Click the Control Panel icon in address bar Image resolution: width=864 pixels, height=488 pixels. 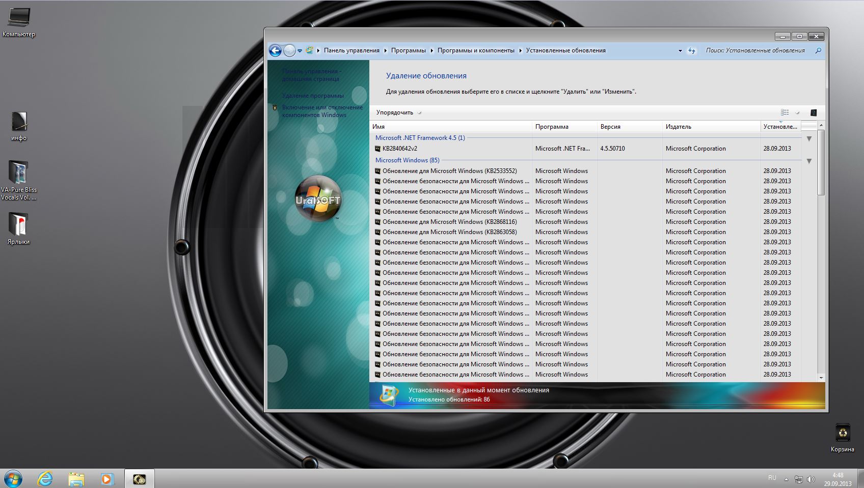coord(309,50)
